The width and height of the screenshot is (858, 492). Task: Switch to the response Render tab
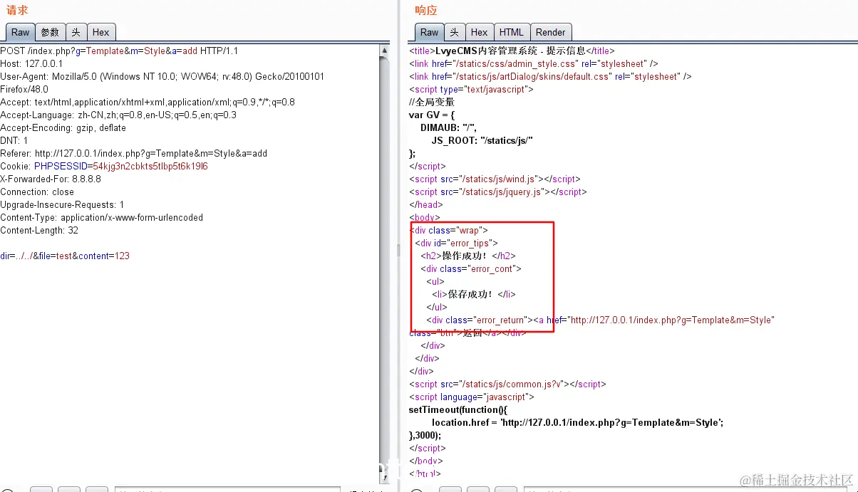pos(550,32)
